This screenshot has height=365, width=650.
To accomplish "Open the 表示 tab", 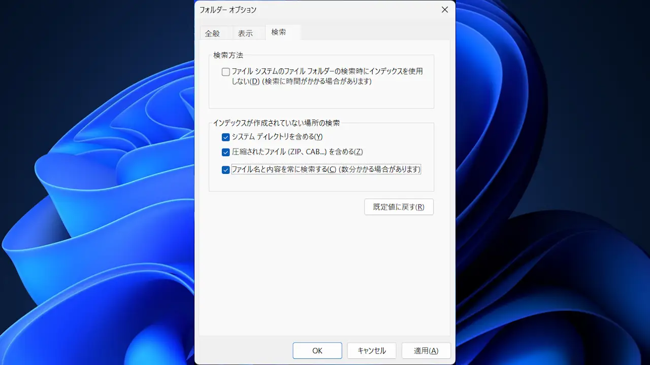I will (x=245, y=33).
